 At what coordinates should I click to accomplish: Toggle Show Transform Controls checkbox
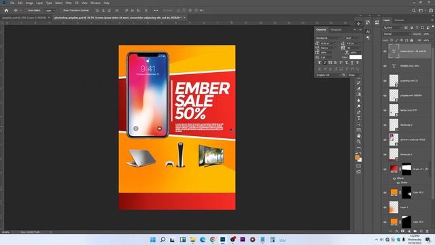[61, 11]
